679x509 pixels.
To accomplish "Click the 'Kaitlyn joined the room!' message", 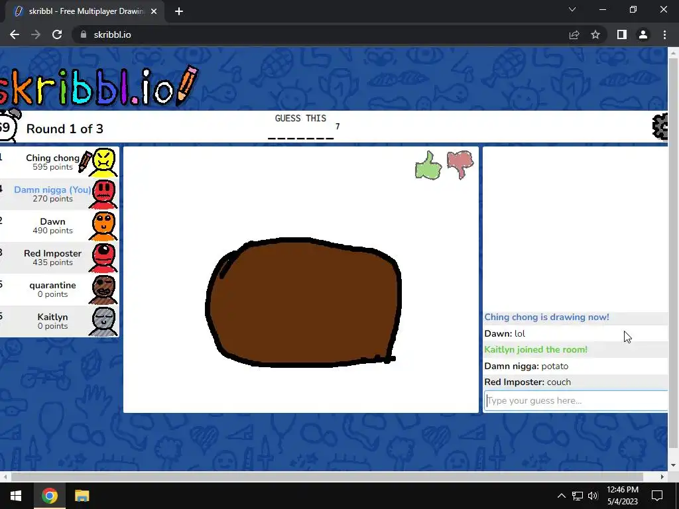I will pos(536,350).
